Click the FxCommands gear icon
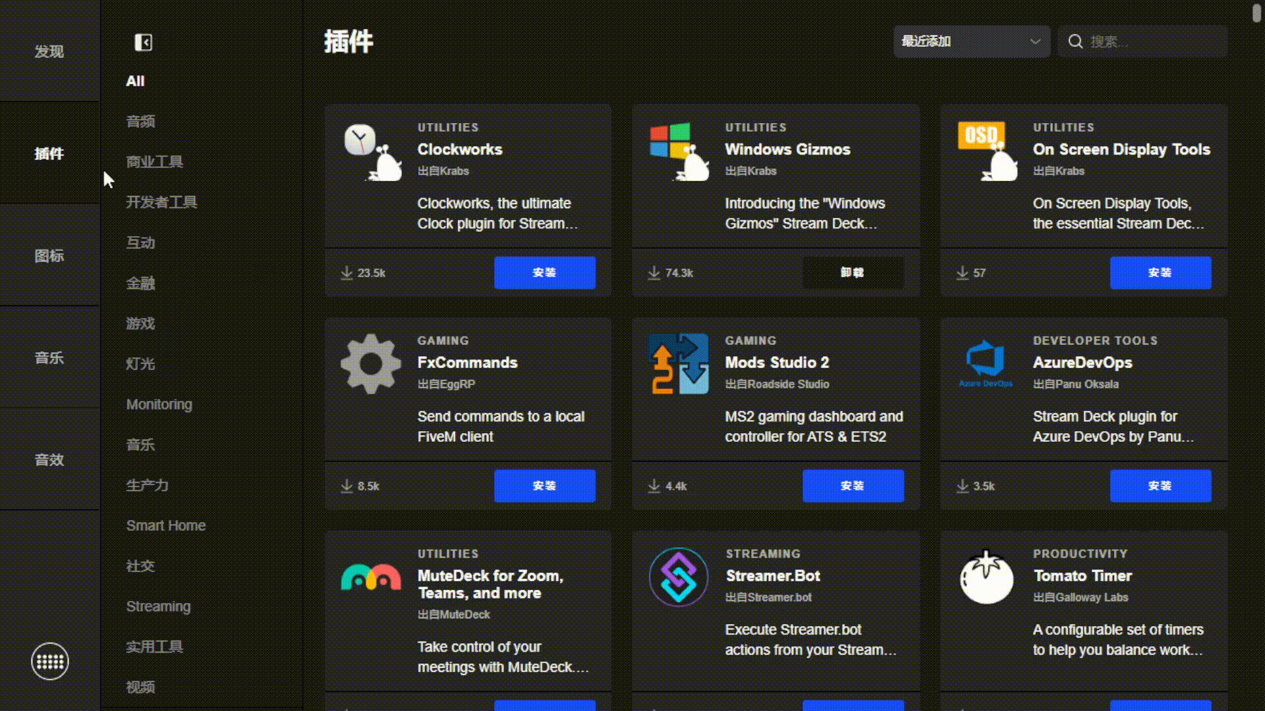 (x=371, y=364)
